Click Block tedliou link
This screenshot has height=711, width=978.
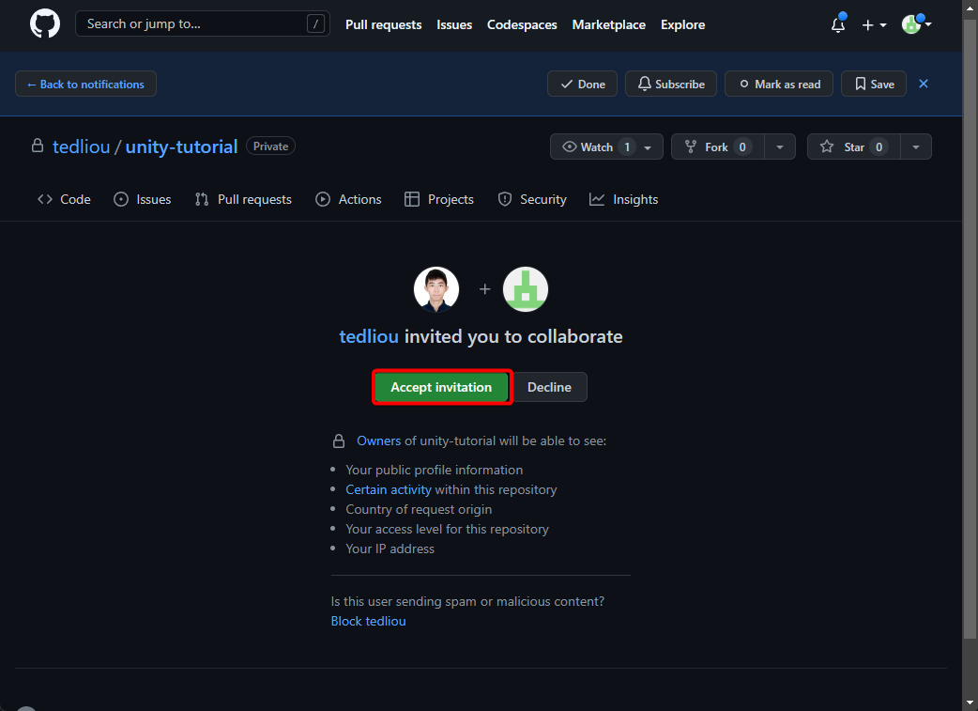[369, 621]
